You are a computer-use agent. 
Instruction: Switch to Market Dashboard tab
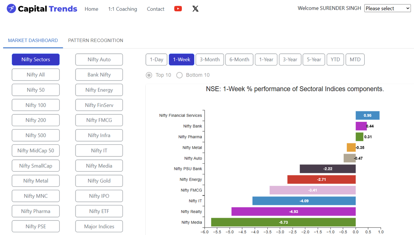point(33,40)
